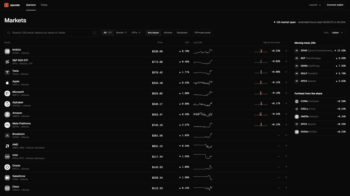Screen dimensions: 350x196
Task: Open SPHR Sphere Entertainment mover
Action: [320, 51]
